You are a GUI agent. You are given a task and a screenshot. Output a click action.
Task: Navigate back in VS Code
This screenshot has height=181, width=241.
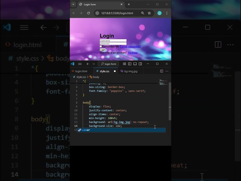88,64
